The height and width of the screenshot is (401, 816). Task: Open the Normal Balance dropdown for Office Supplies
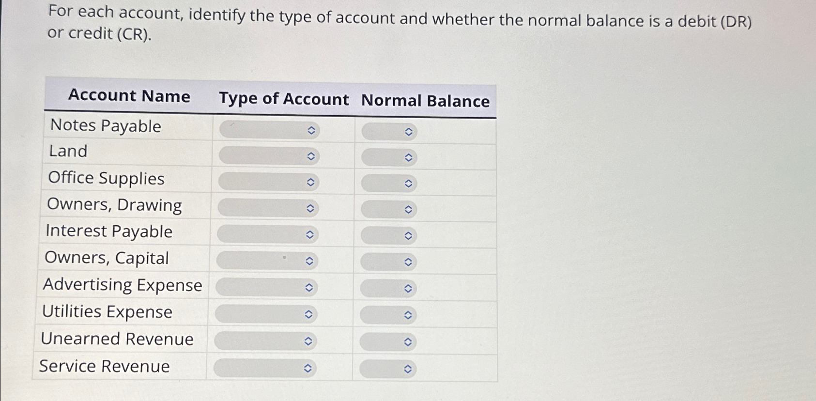pyautogui.click(x=387, y=183)
